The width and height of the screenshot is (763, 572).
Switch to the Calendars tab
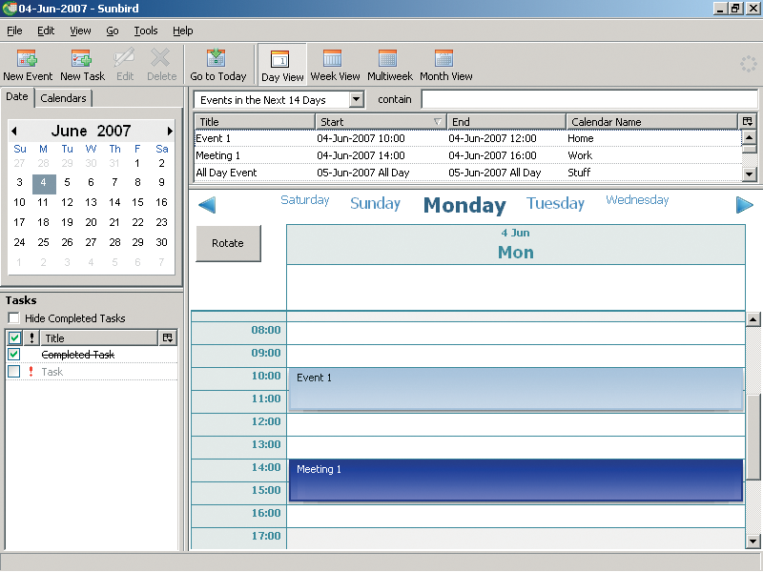coord(63,98)
